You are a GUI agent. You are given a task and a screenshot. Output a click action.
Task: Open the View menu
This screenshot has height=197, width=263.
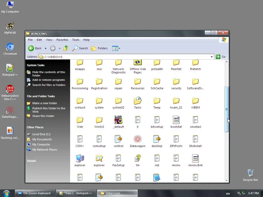[x=49, y=40]
